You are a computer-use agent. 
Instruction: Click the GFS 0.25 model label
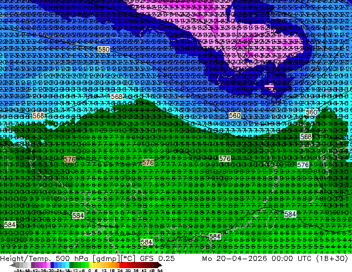pyautogui.click(x=157, y=259)
